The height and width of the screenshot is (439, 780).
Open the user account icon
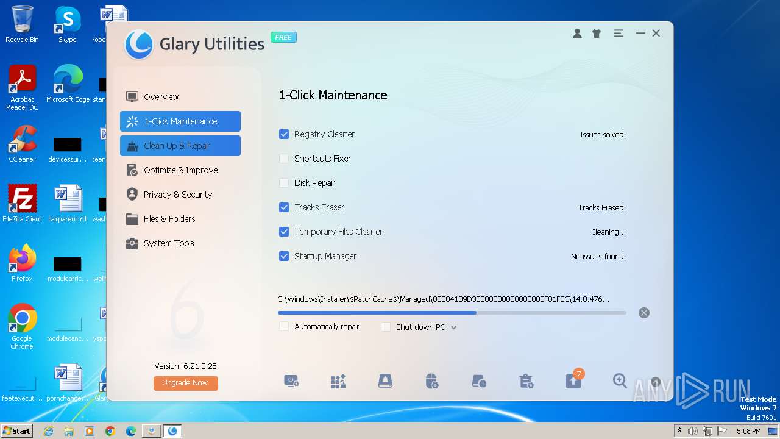(x=577, y=34)
